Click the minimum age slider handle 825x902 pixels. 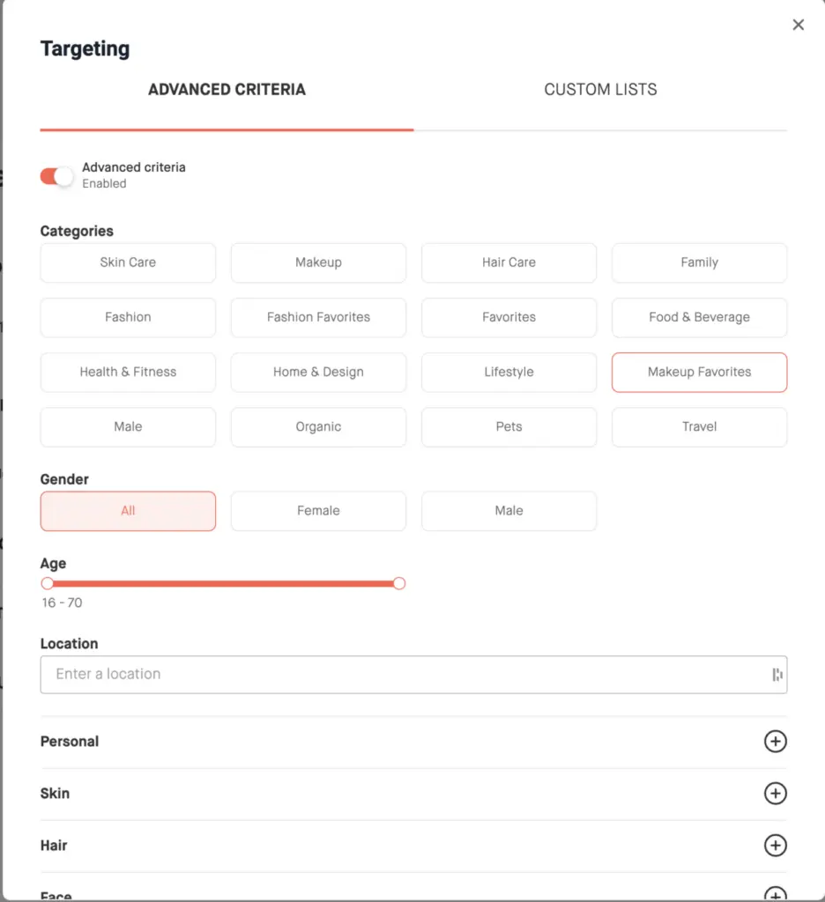(x=48, y=583)
